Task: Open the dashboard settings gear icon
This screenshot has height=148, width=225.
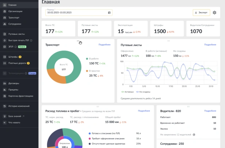Action: click(214, 13)
